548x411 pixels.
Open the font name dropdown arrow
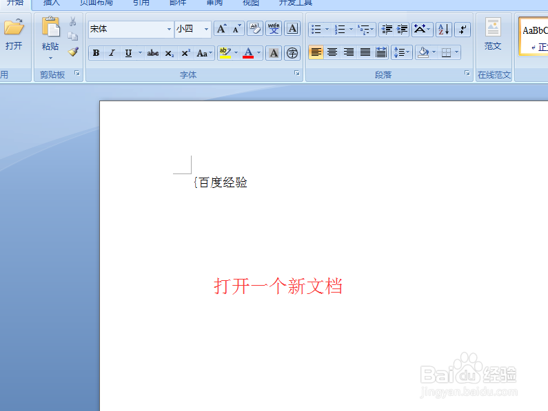pos(169,29)
